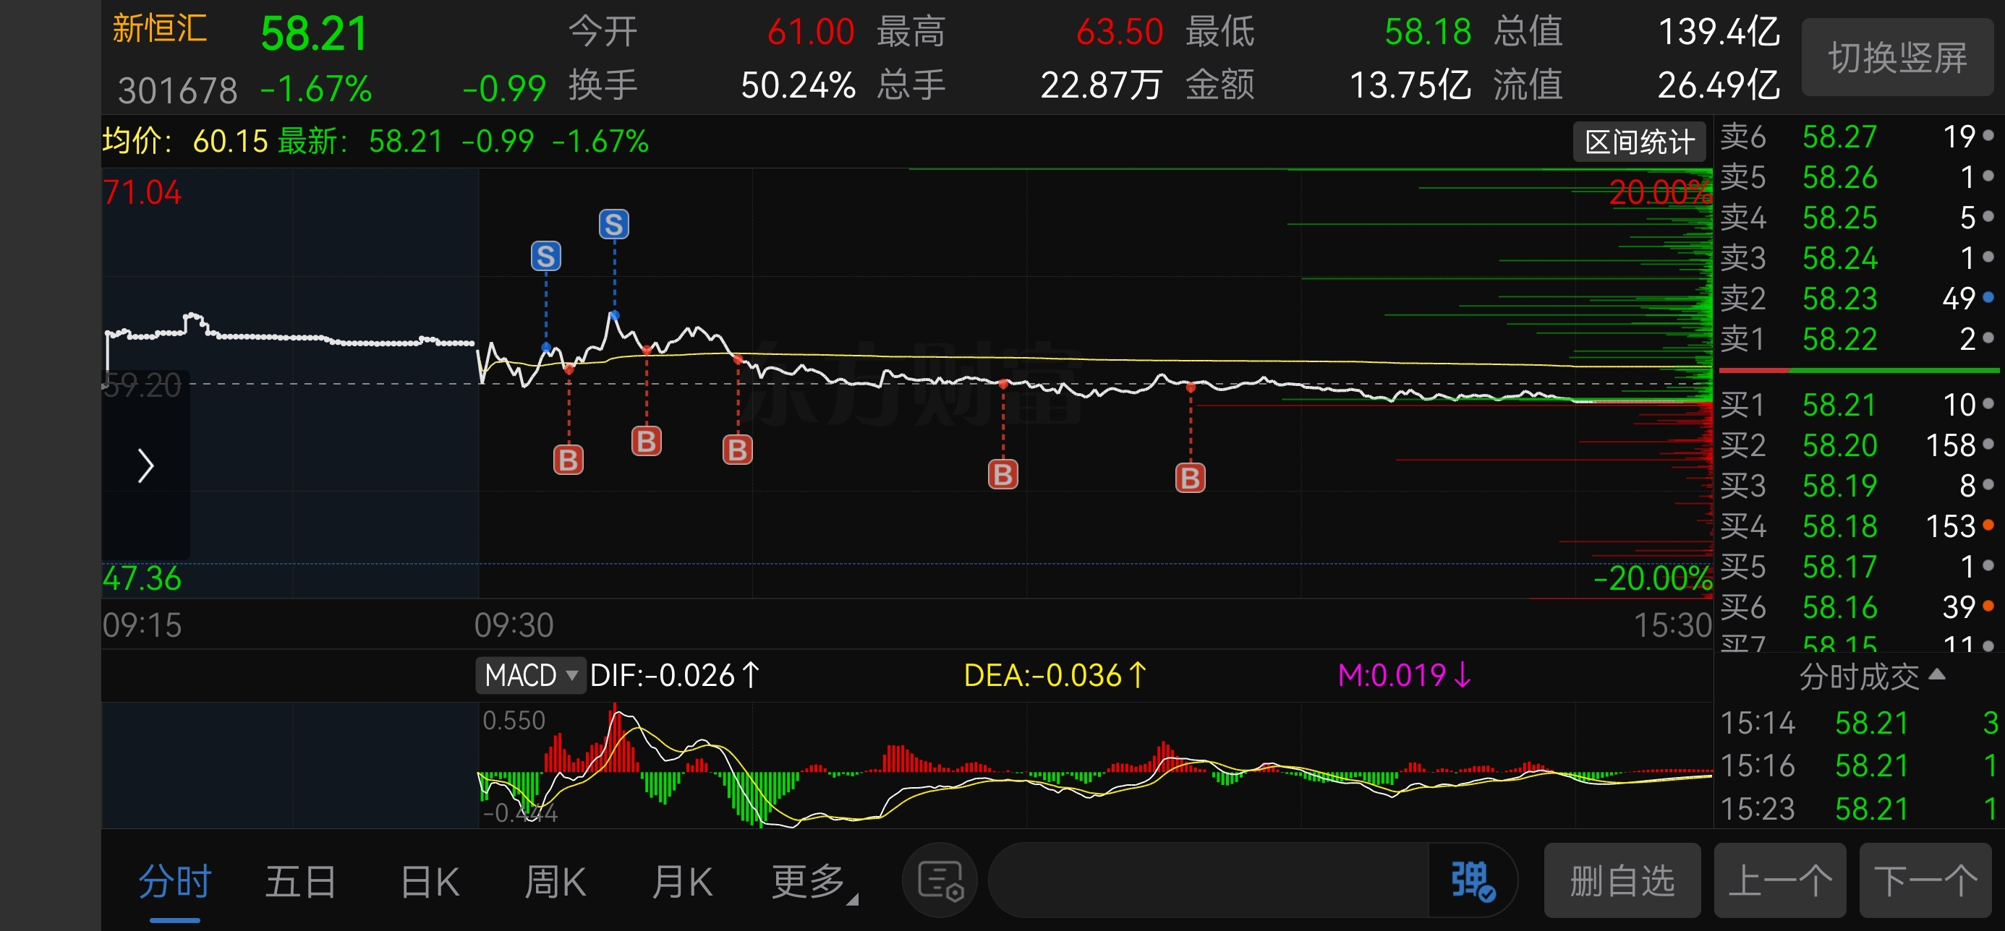This screenshot has width=2005, height=931.
Task: Tap the rightmost red B buy marker
Action: coord(1190,478)
